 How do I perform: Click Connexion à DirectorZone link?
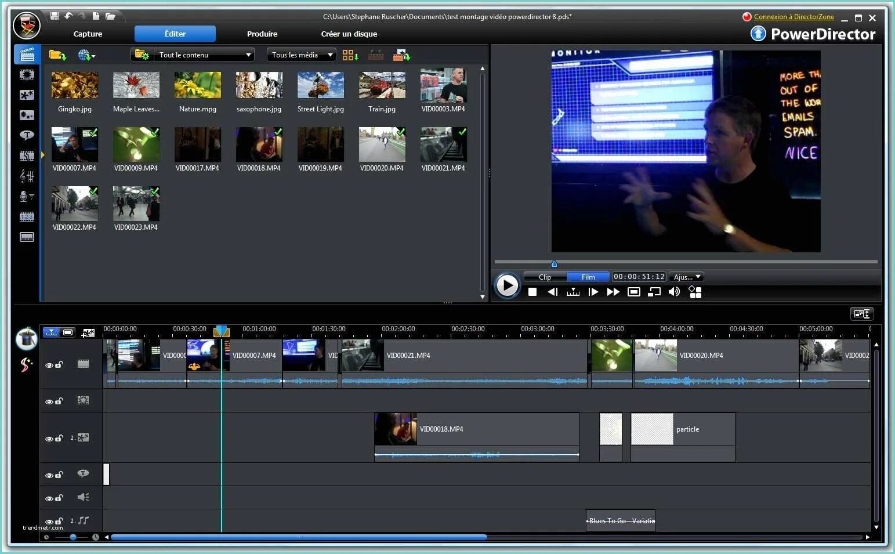click(x=794, y=17)
